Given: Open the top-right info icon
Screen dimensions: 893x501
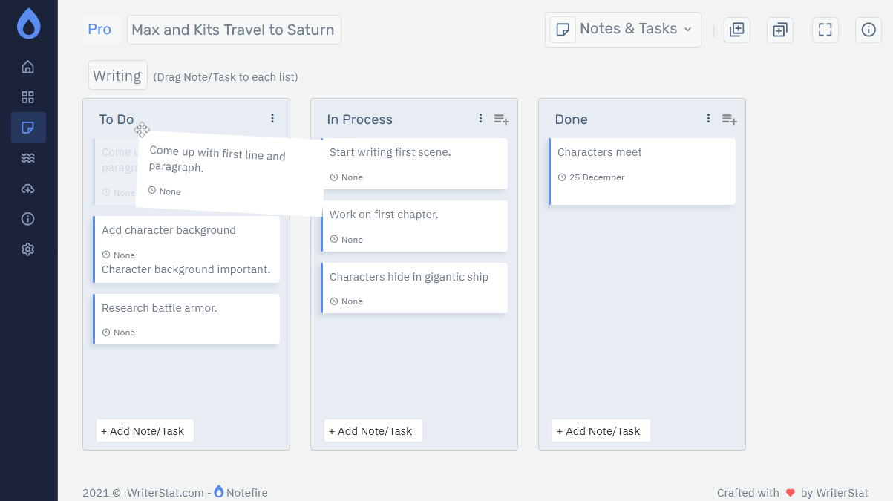Looking at the screenshot, I should (x=868, y=30).
